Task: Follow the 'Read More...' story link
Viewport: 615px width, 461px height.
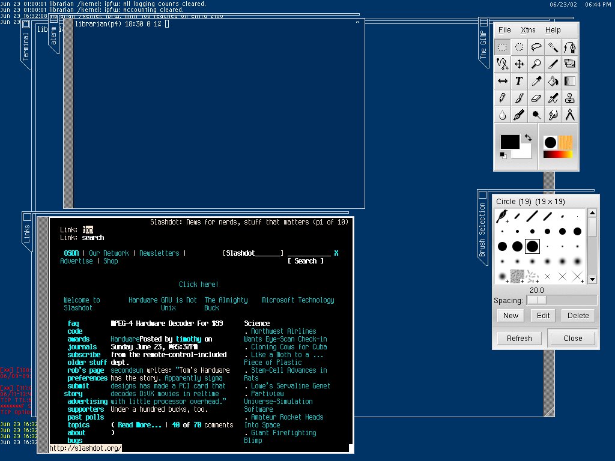Action: (139, 425)
